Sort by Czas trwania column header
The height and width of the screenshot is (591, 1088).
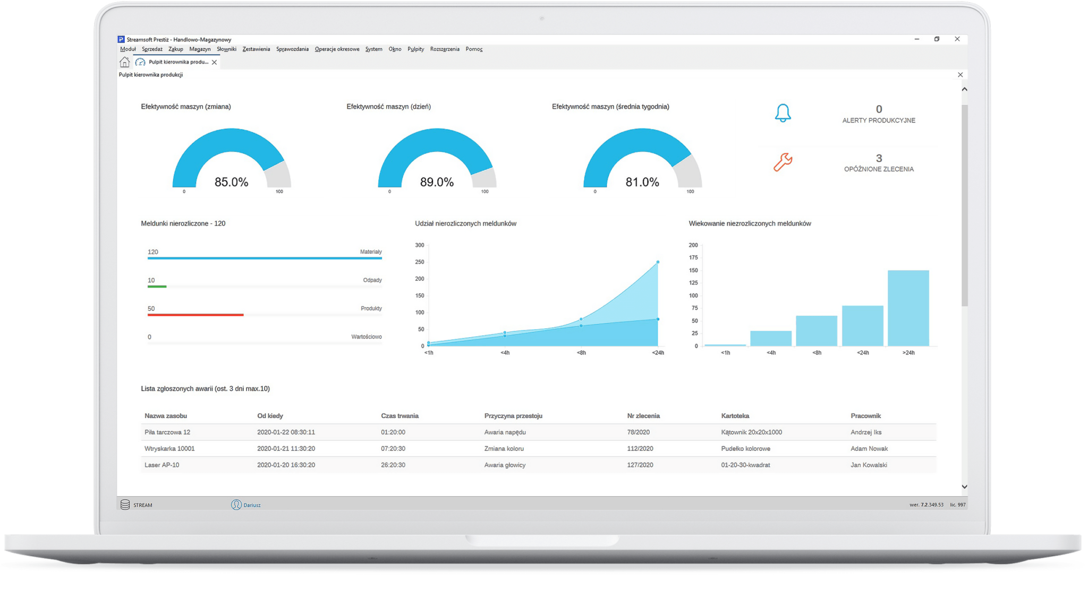pos(399,415)
